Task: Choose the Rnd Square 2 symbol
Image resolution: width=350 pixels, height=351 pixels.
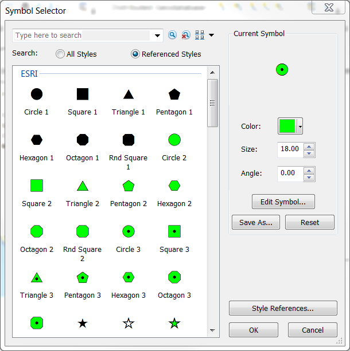Action: [x=83, y=231]
